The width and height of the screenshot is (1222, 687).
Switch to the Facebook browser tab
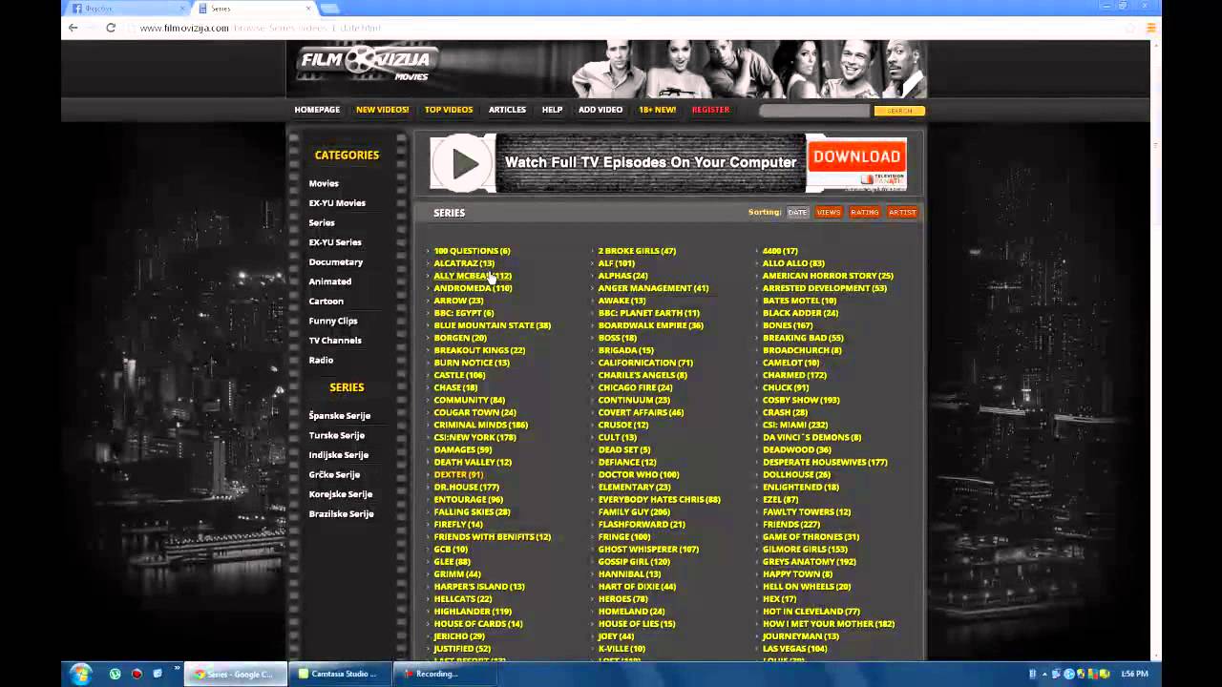click(x=124, y=9)
